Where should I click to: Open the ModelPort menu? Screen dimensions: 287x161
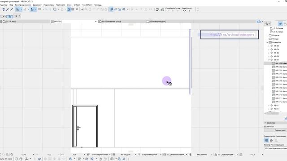point(87,5)
